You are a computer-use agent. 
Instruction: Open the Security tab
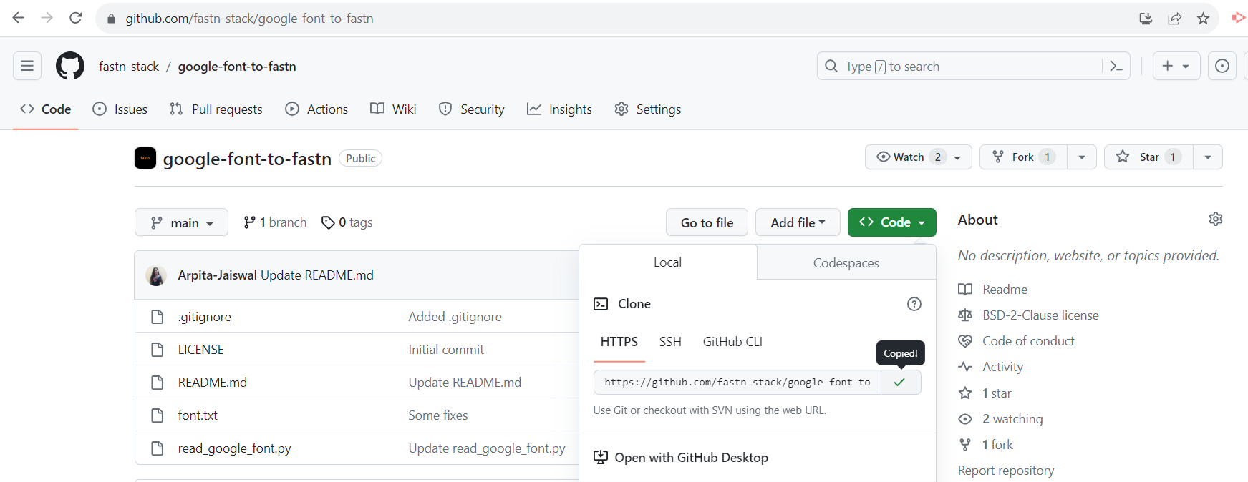point(472,109)
